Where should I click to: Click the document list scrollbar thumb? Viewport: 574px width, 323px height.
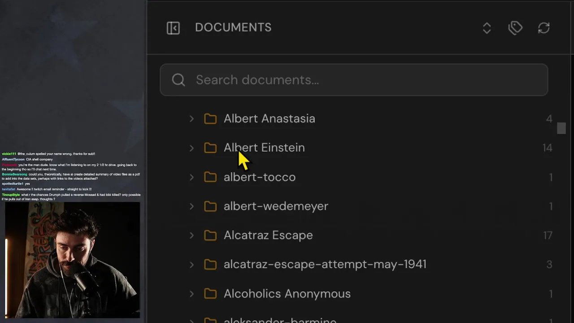(x=561, y=128)
